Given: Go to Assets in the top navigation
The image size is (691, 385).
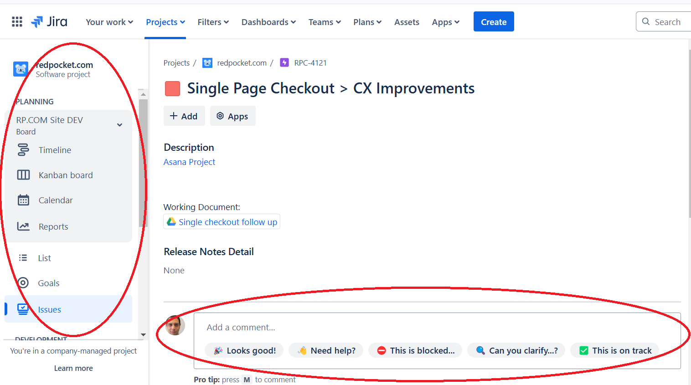Looking at the screenshot, I should pos(407,22).
